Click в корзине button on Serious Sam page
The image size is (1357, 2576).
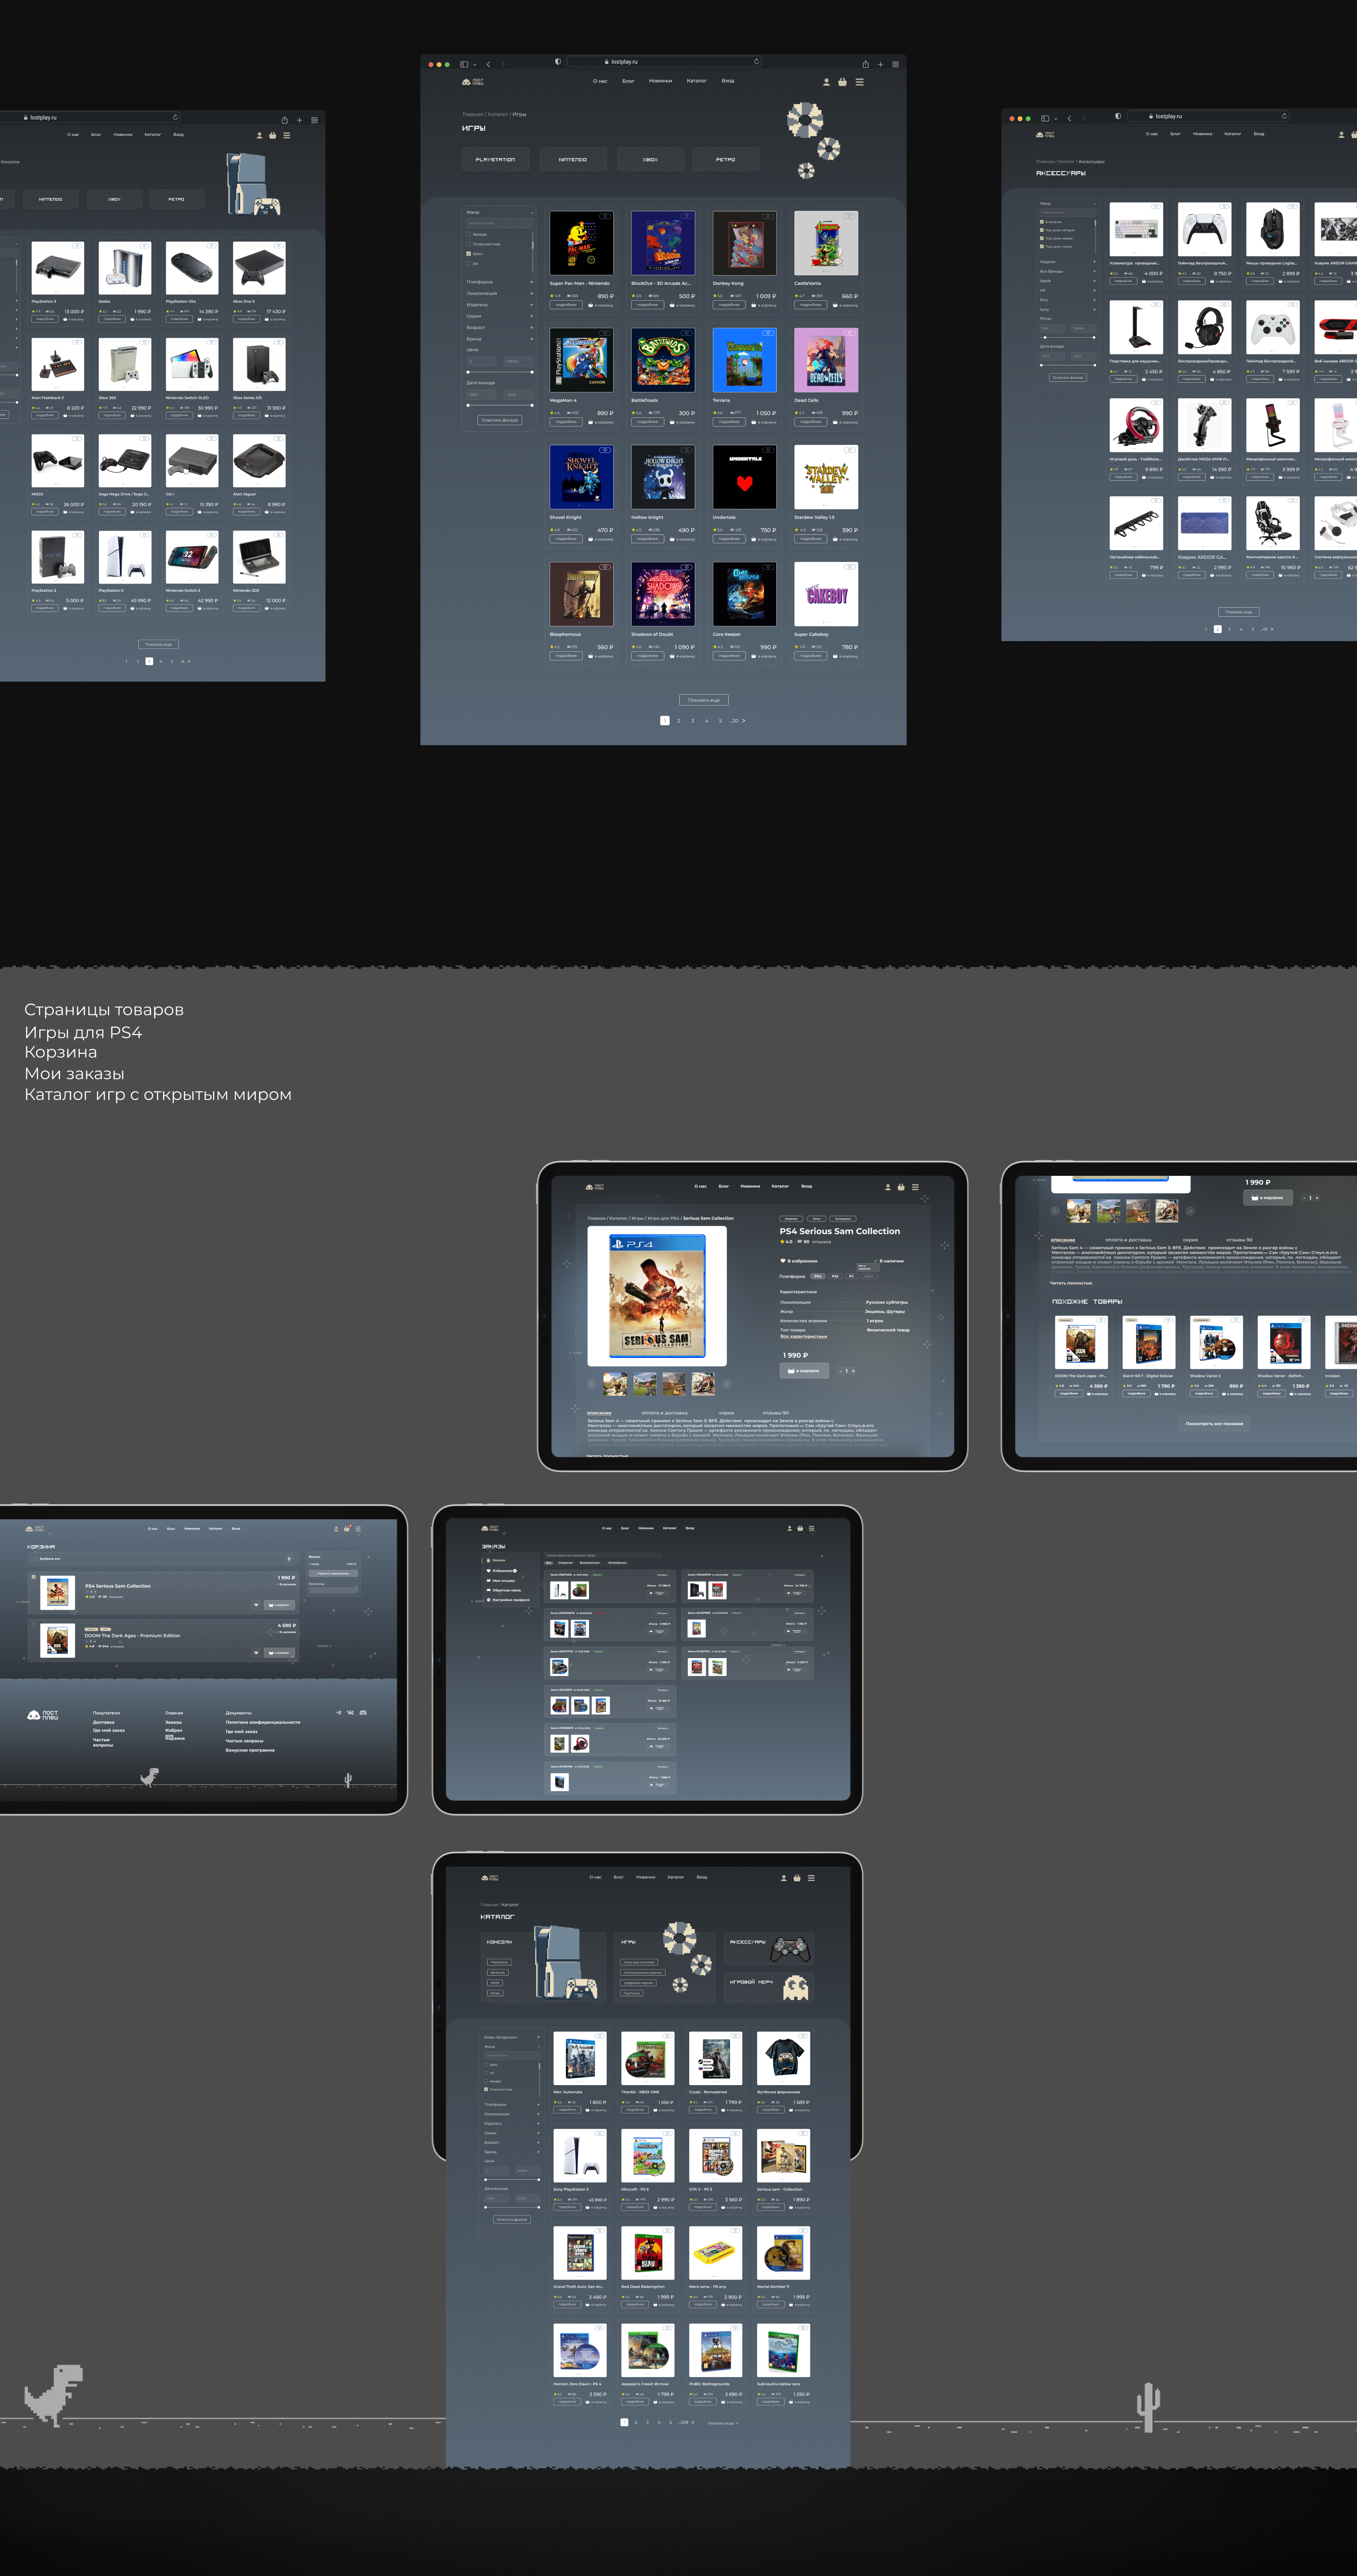pos(804,1371)
